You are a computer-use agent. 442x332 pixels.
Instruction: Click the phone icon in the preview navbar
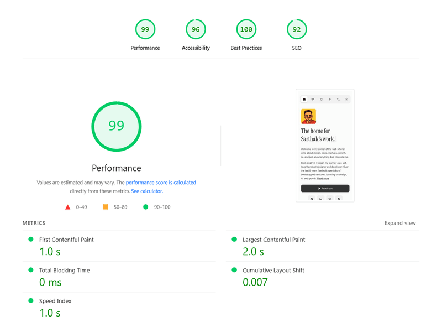click(x=338, y=100)
